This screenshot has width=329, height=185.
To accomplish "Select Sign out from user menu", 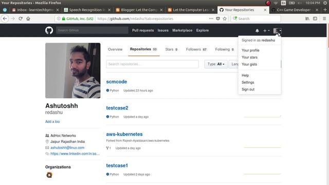I will [248, 89].
